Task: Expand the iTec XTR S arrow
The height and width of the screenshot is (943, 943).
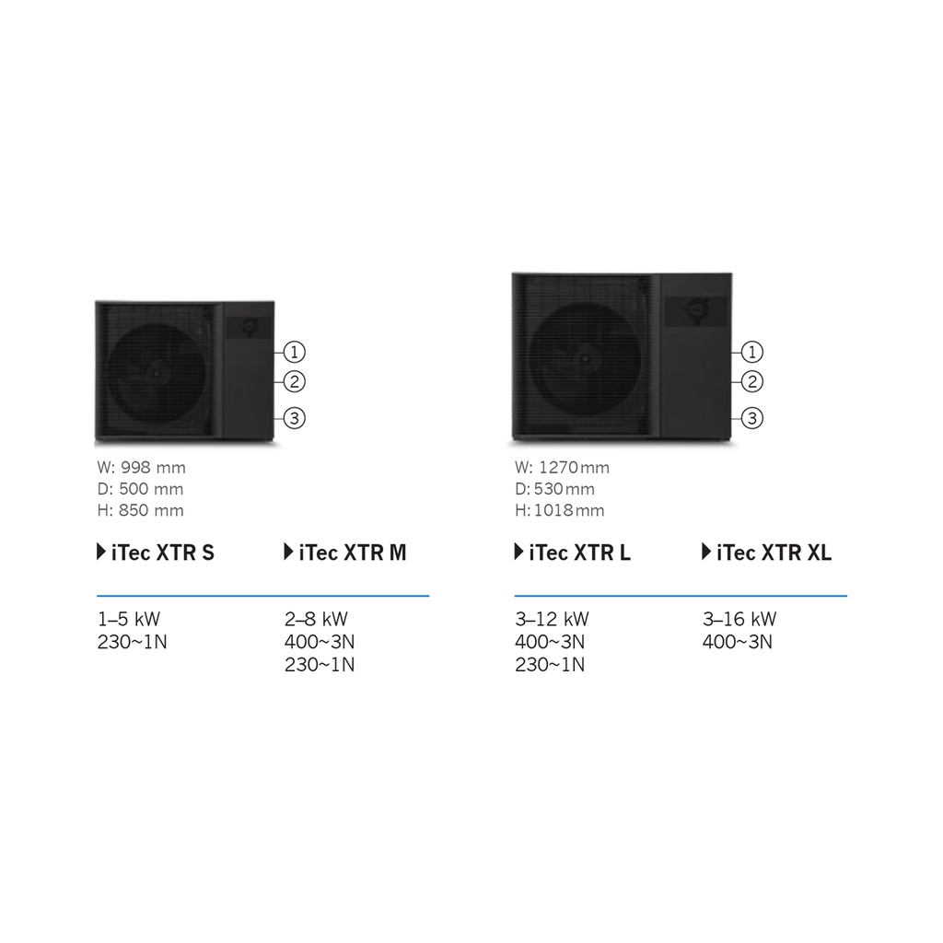Action: 101,552
